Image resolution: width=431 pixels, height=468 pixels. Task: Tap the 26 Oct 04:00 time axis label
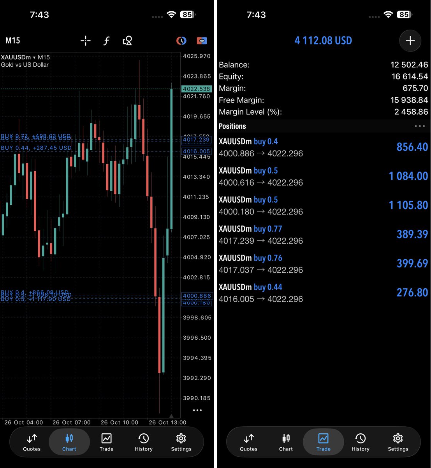[x=23, y=422]
